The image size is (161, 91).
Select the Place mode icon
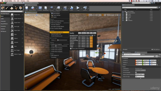click(x=3, y=8)
